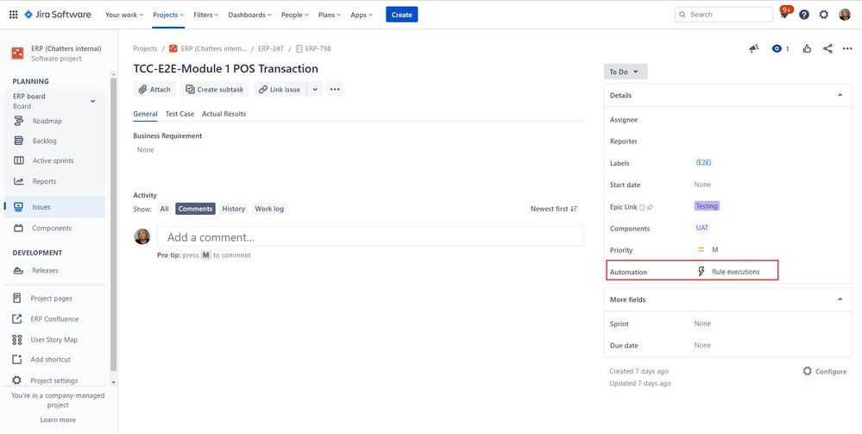
Task: Open the issue actions ellipsis at top right
Action: pos(847,49)
